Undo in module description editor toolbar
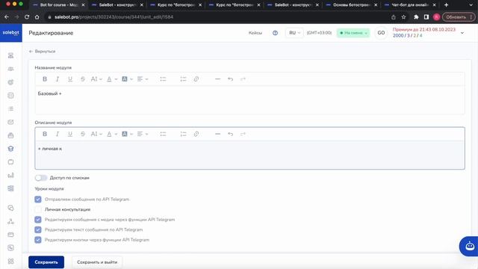The height and width of the screenshot is (269, 478). pyautogui.click(x=231, y=134)
